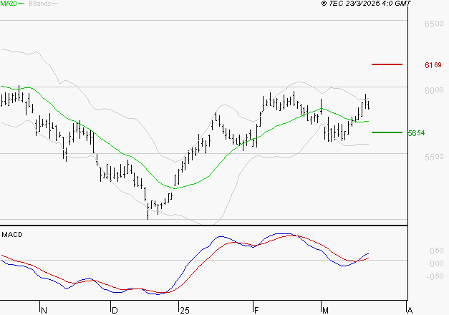The image size is (449, 315).
Task: Select the red 6169 resistance label
Action: [433, 65]
